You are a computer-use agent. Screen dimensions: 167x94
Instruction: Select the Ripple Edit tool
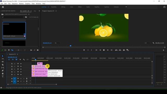[x=3, y=62]
